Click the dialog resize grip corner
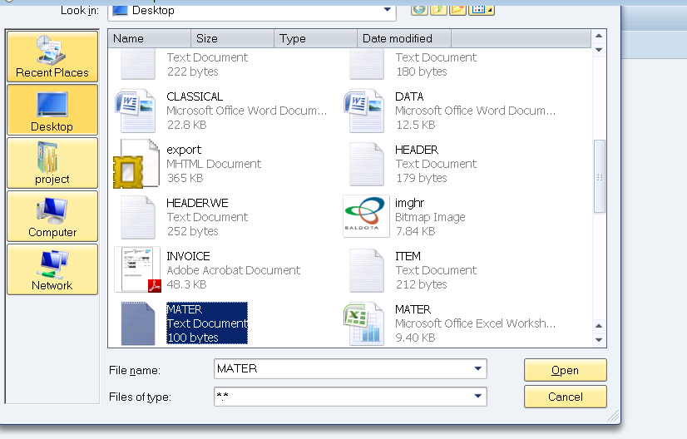This screenshot has height=439, width=687. tap(614, 416)
